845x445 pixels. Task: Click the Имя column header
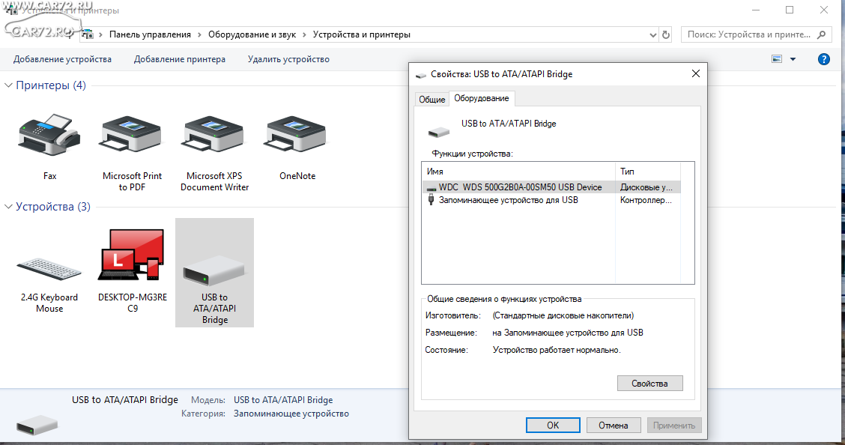518,172
